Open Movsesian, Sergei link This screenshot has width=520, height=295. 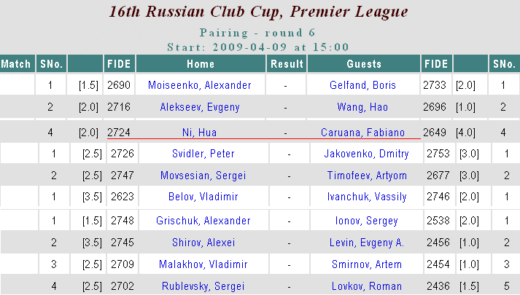pyautogui.click(x=203, y=176)
